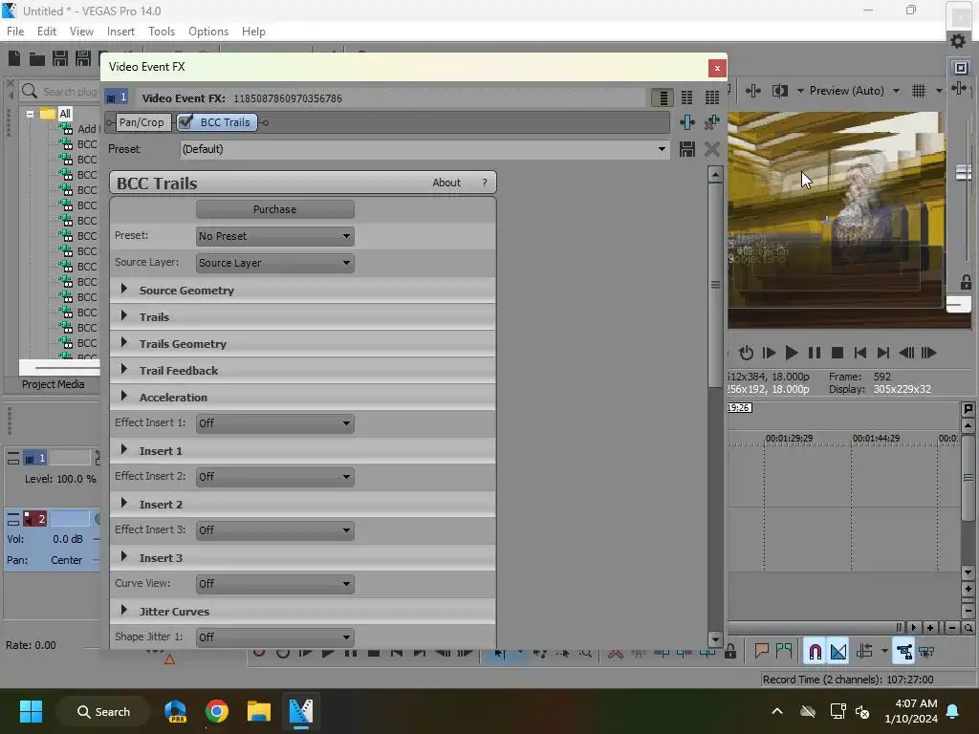The image size is (979, 734).
Task: Switch to the two-column parameter view icon
Action: [x=686, y=98]
